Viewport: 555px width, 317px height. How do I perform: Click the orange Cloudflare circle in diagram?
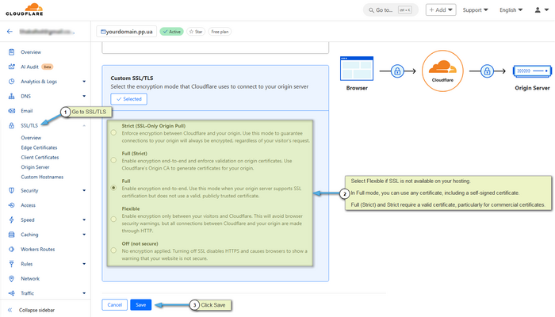(442, 71)
